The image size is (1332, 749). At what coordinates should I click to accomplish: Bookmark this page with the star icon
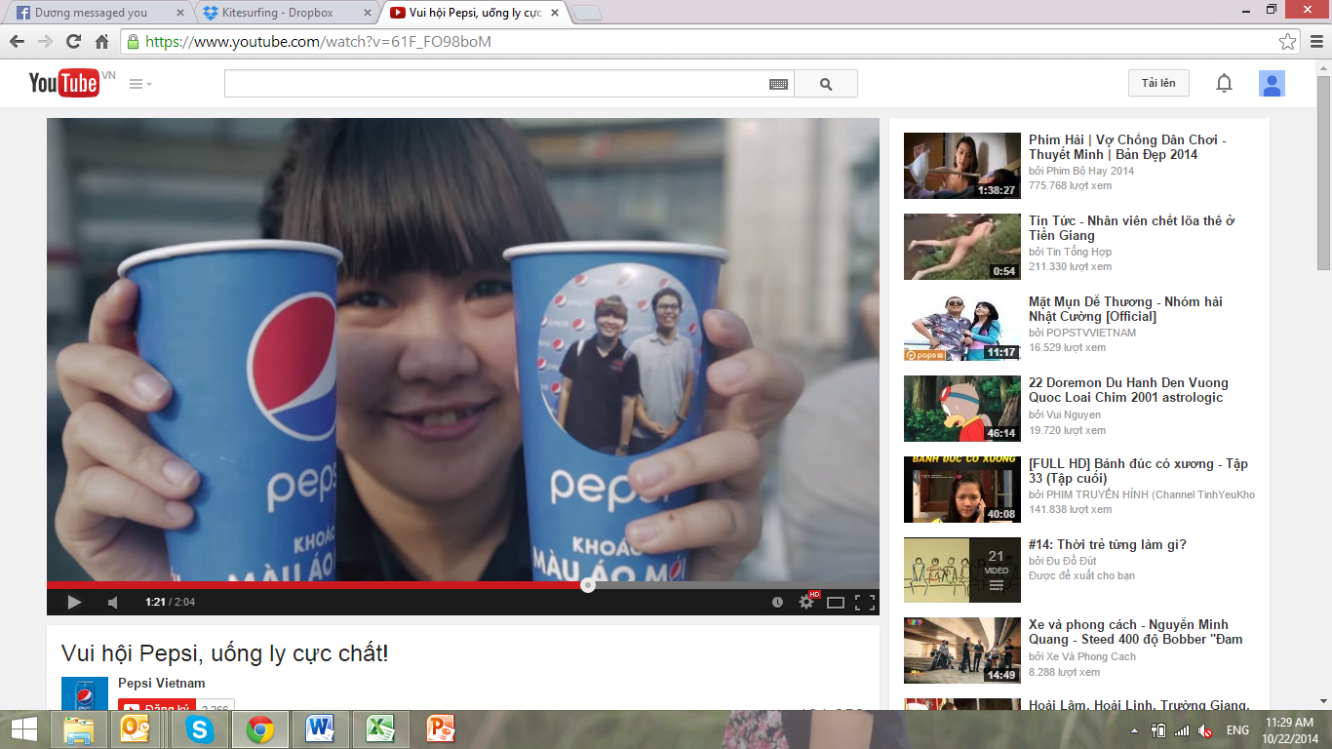click(1288, 42)
